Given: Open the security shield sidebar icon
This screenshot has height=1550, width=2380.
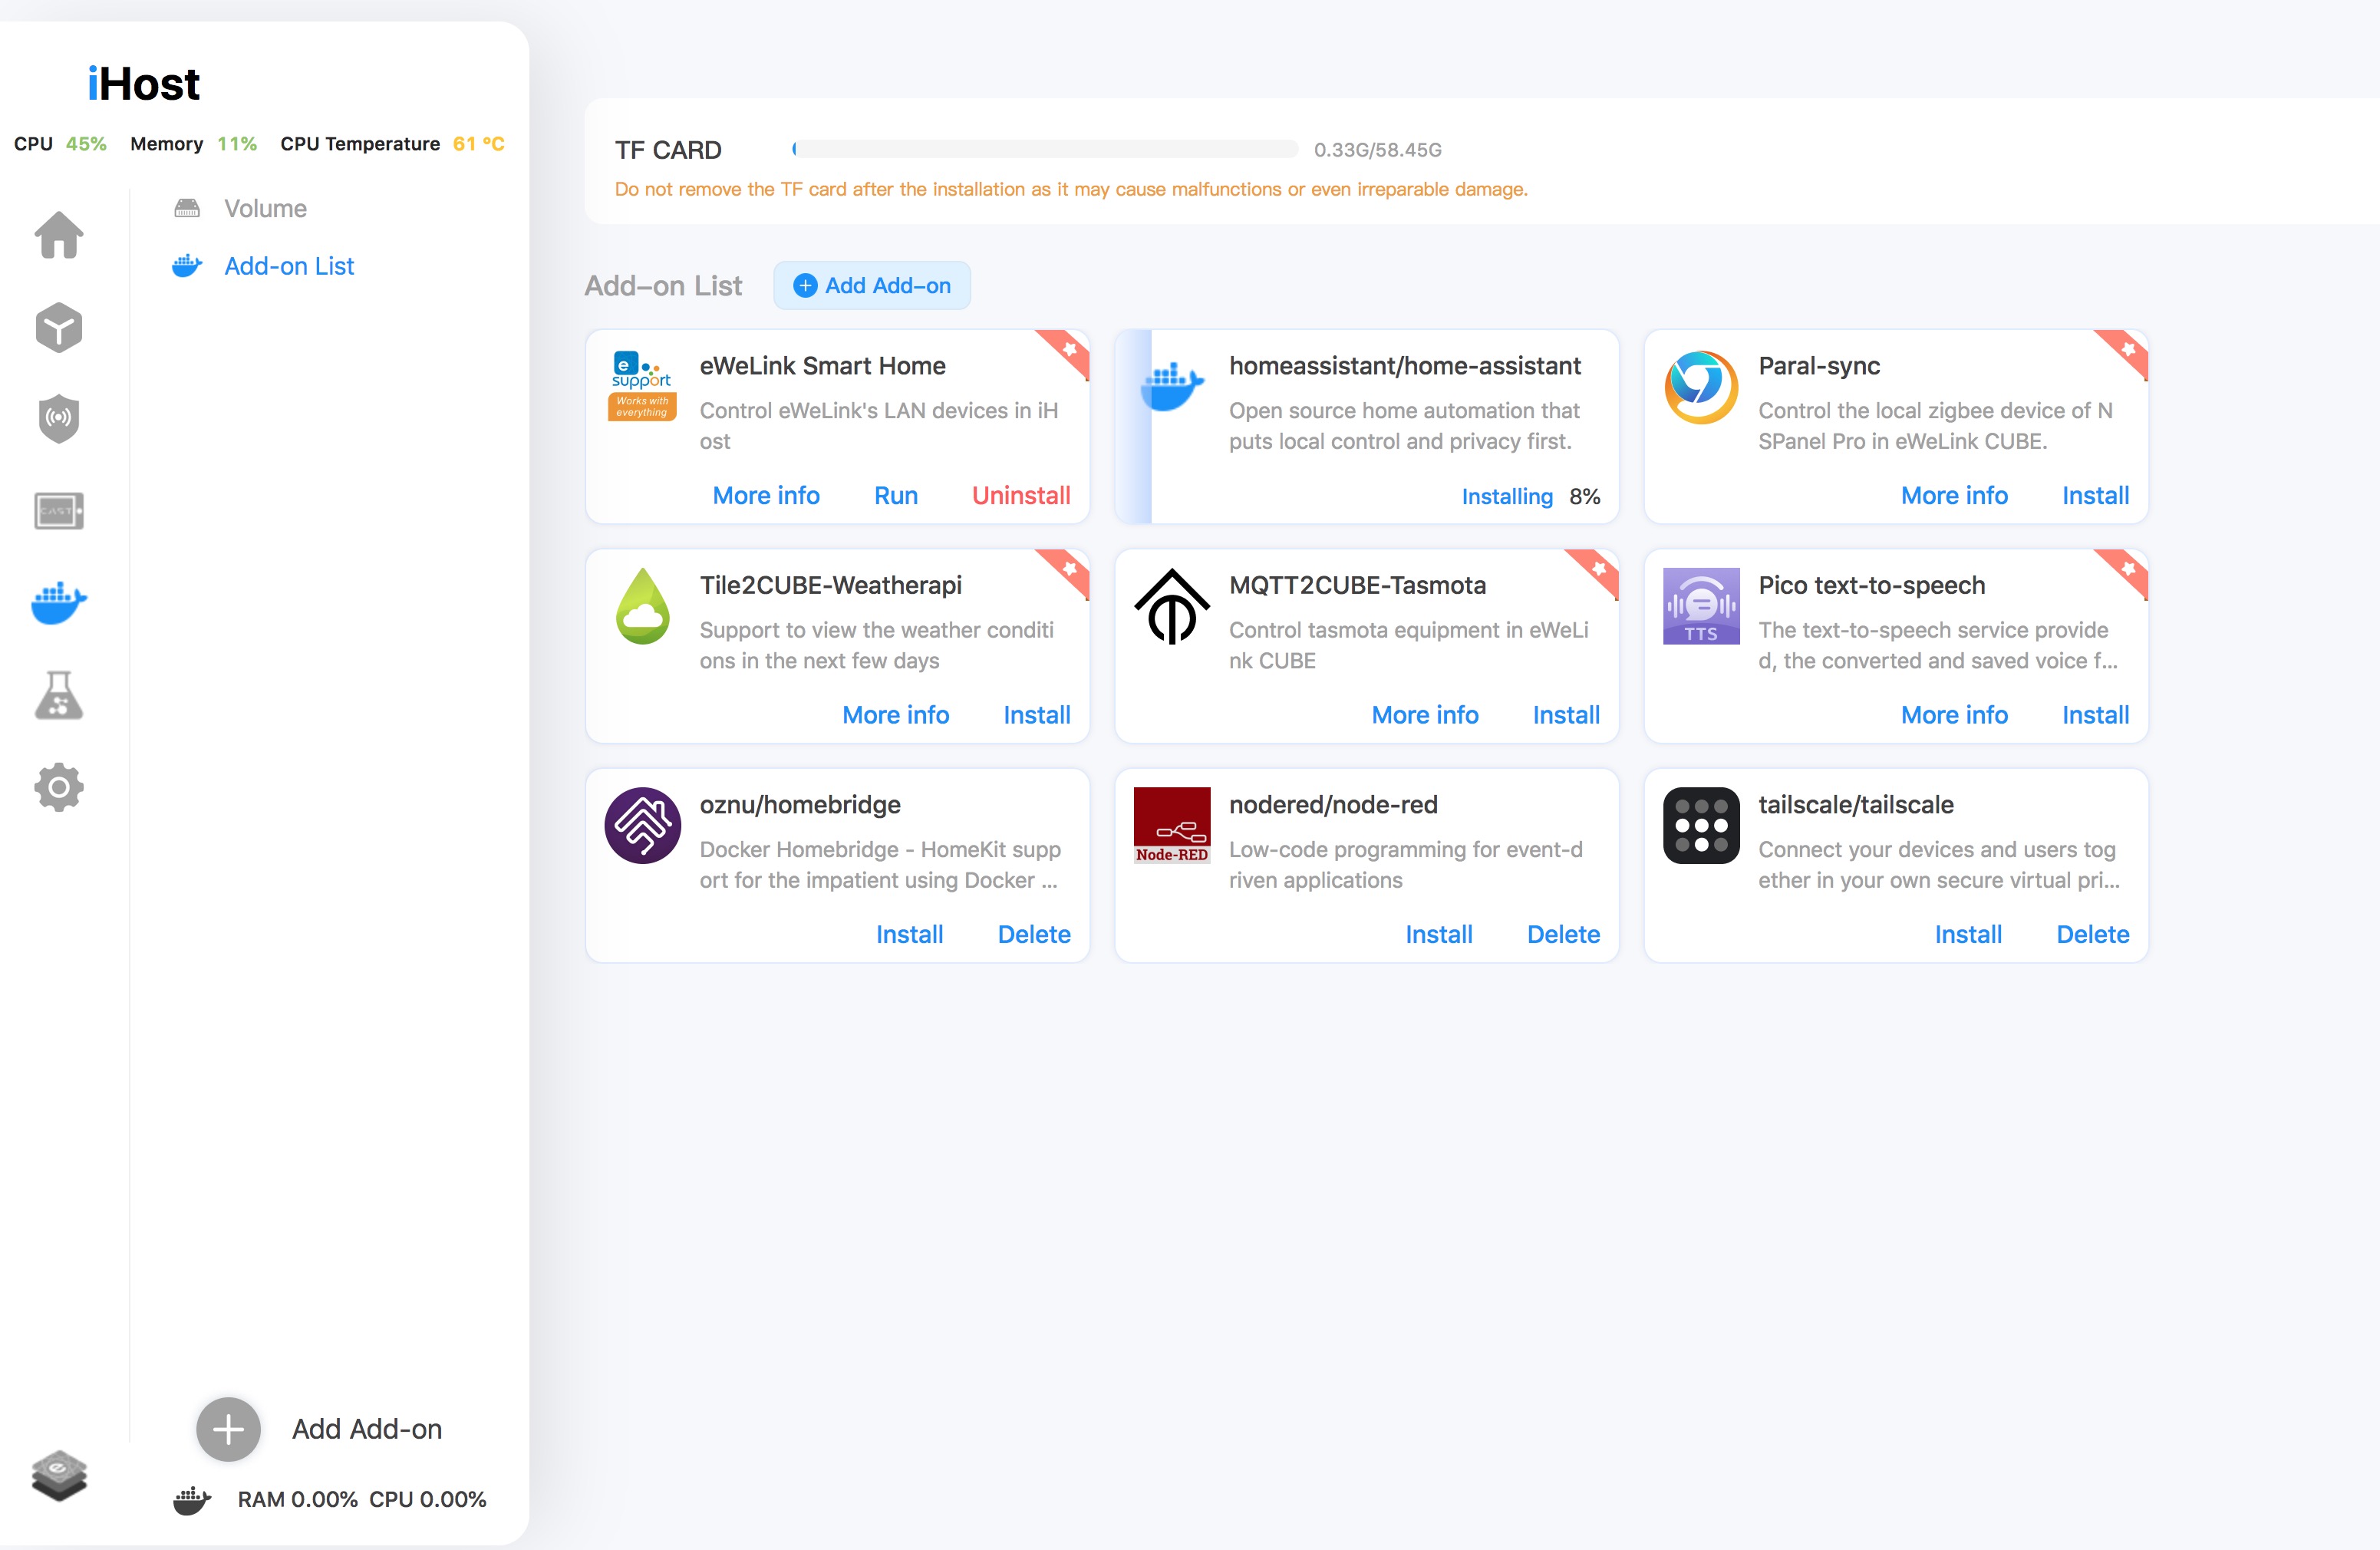Looking at the screenshot, I should click(x=59, y=418).
